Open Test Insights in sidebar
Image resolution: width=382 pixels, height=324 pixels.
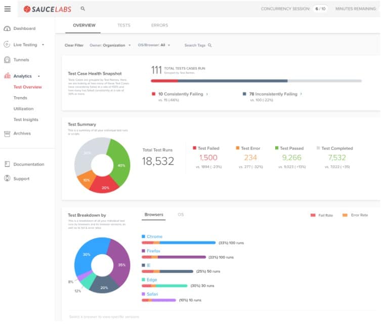[26, 119]
